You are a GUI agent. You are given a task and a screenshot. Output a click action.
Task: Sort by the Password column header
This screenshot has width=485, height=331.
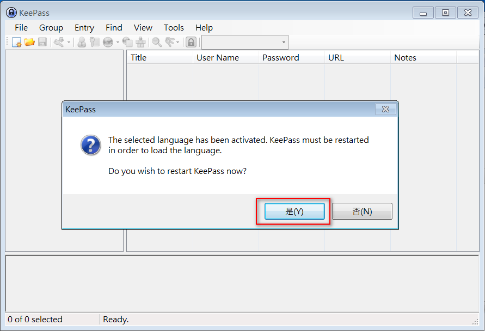tap(292, 58)
